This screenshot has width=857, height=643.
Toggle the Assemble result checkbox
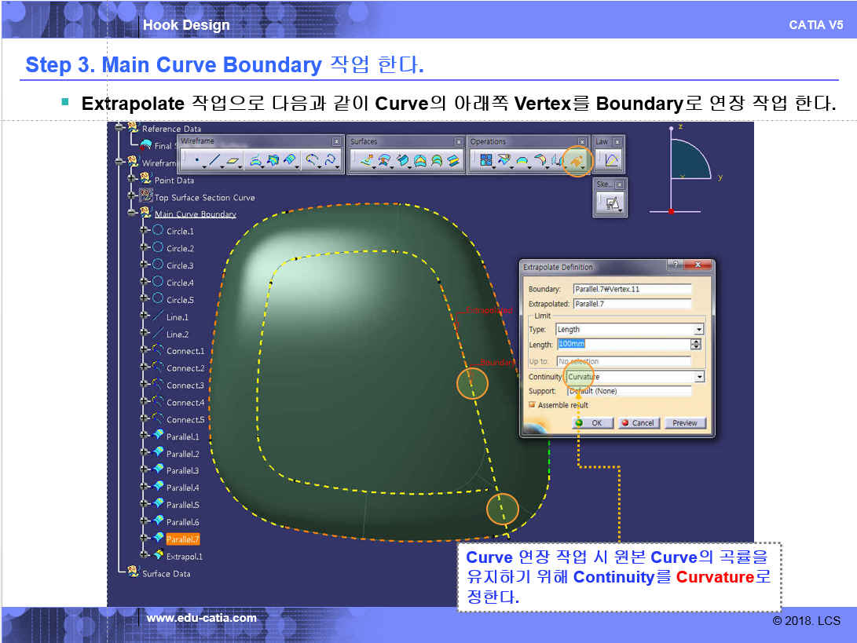pyautogui.click(x=533, y=405)
